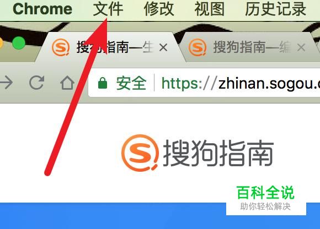Close the 搜狗指南—生 tab
The width and height of the screenshot is (320, 229).
point(163,48)
